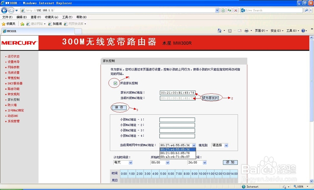Click the Live Search magnifier icon
This screenshot has height=190, width=314.
pos(306,10)
